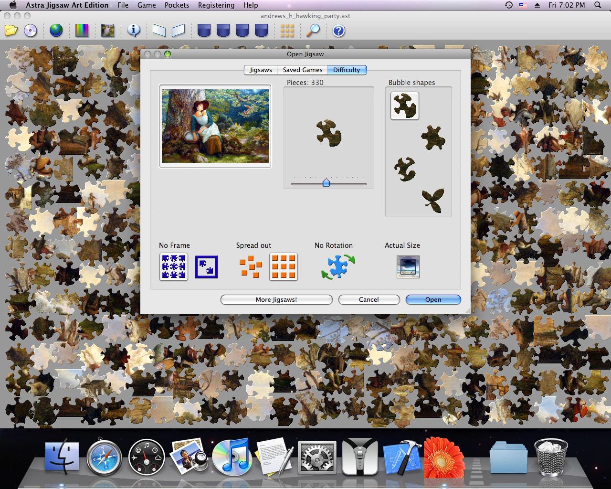The width and height of the screenshot is (611, 489).
Task: Open System Preferences from the Dock
Action: coord(317,457)
